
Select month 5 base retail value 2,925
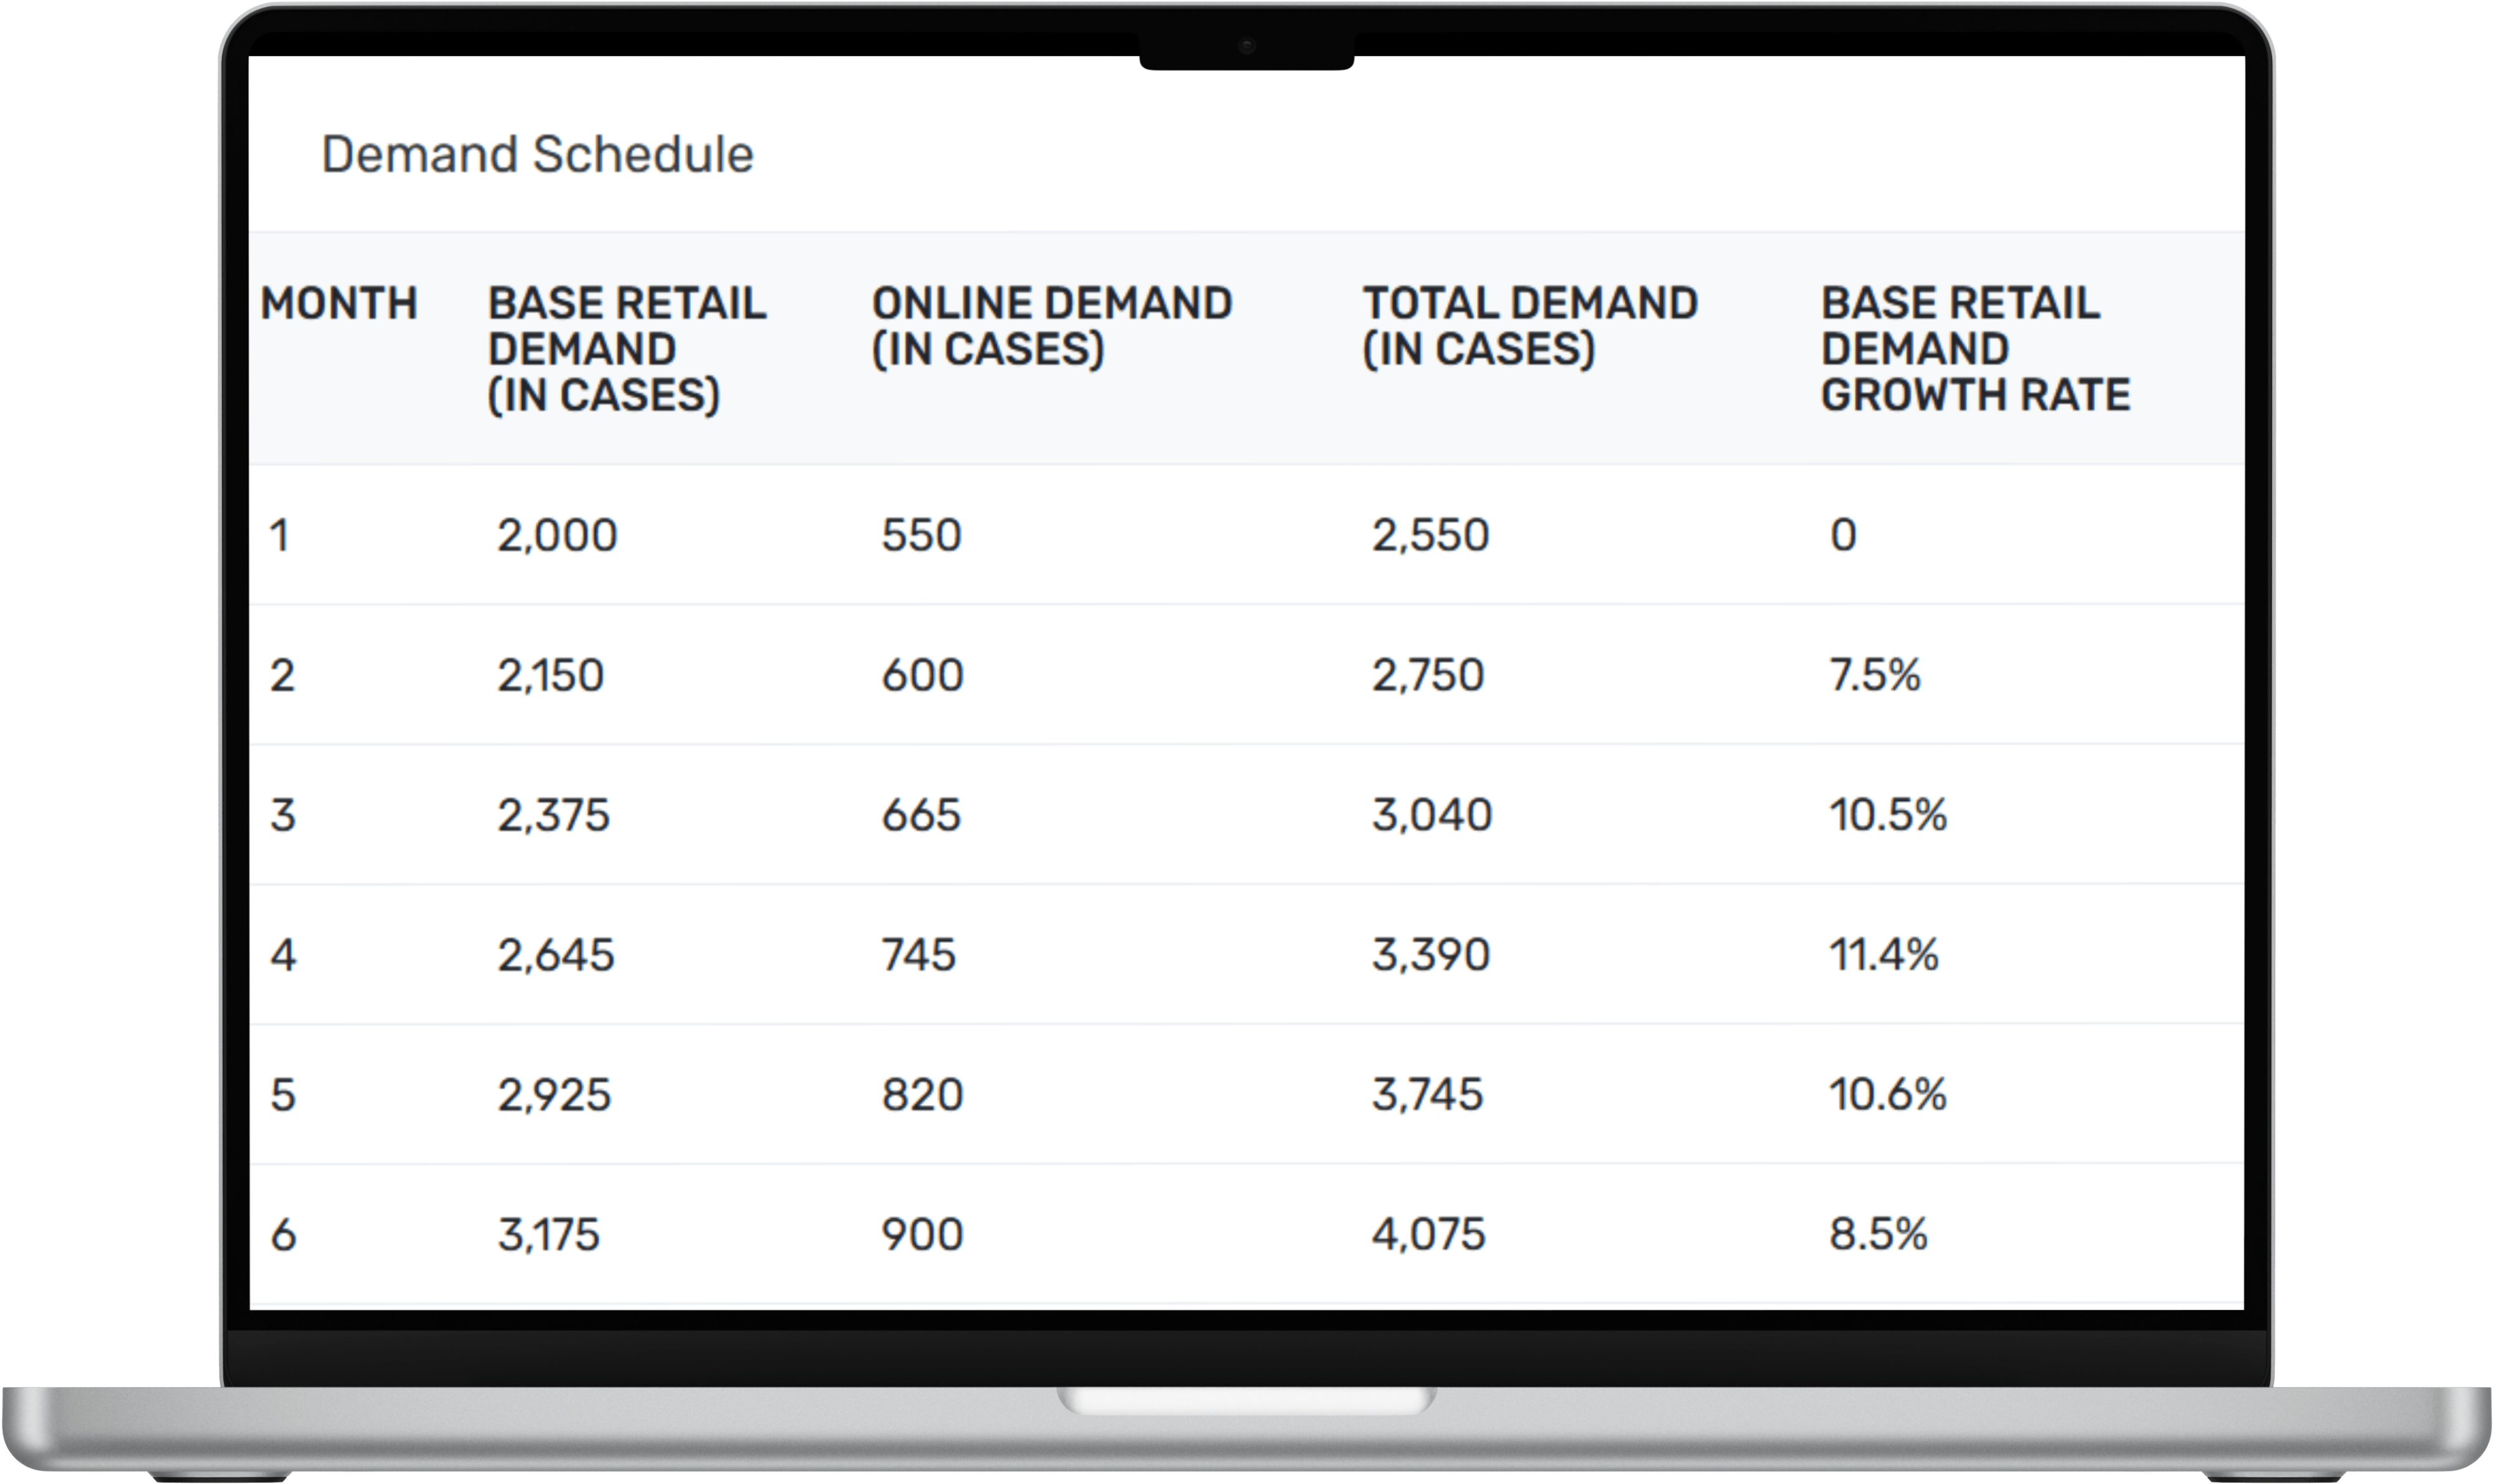(554, 1095)
